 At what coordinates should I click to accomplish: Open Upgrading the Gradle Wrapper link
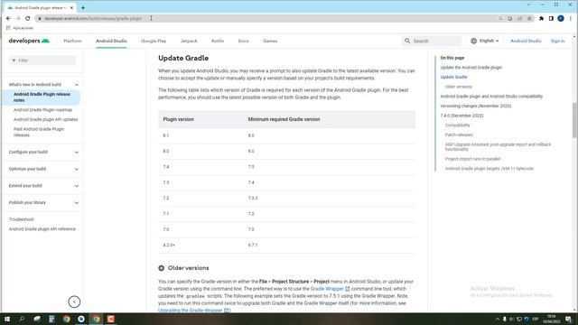pyautogui.click(x=194, y=311)
